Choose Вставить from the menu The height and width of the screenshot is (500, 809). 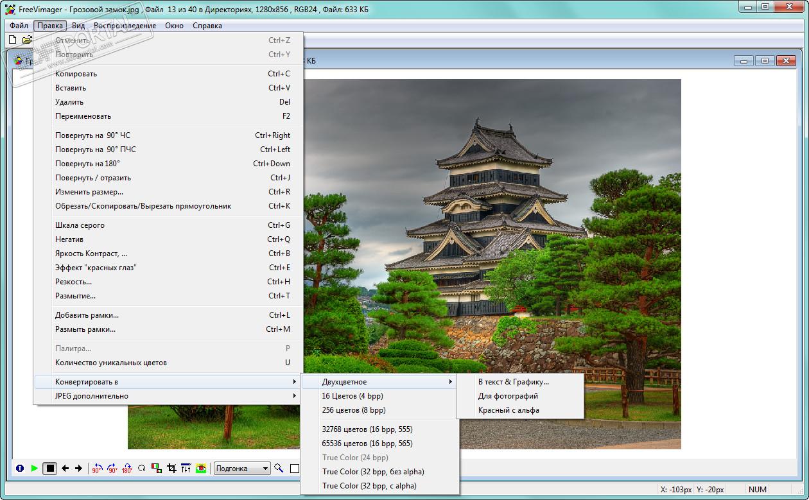168,88
